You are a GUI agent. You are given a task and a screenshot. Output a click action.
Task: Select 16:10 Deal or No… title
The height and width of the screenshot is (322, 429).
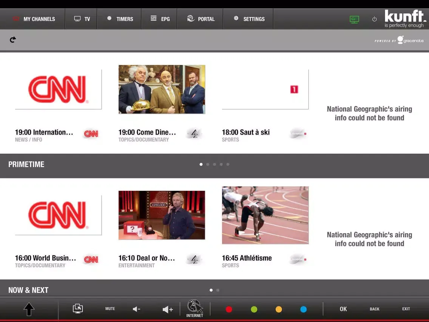click(x=147, y=258)
